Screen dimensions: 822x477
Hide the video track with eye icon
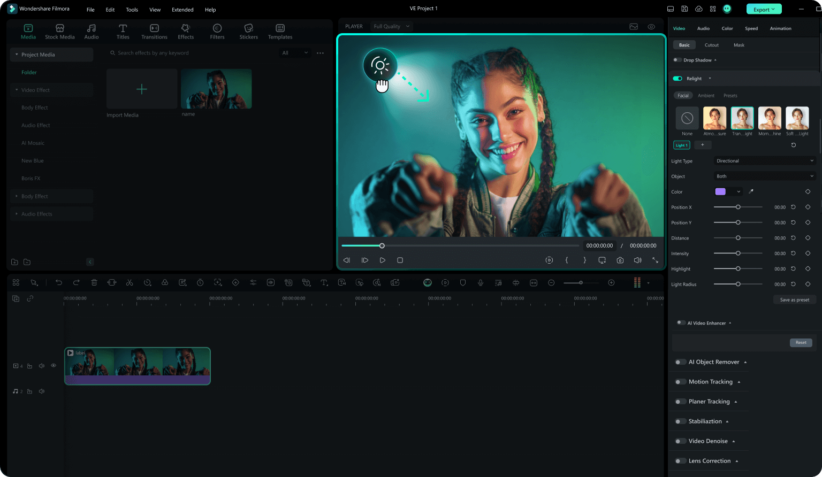(54, 366)
